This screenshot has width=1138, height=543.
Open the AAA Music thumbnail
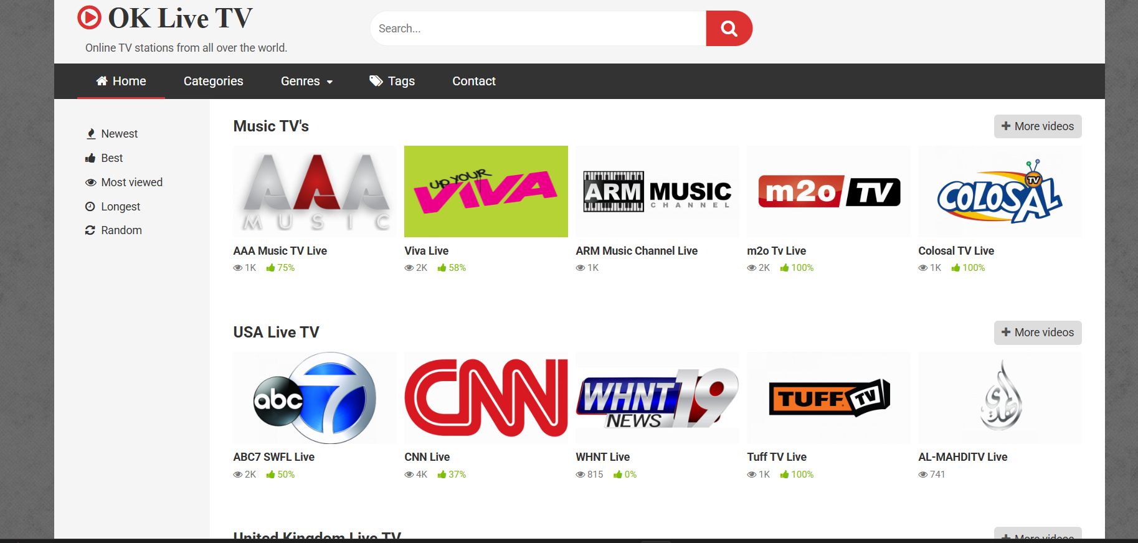[x=315, y=191]
